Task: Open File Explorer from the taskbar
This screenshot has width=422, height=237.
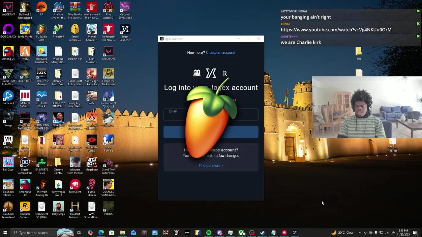Action: [x=122, y=233]
